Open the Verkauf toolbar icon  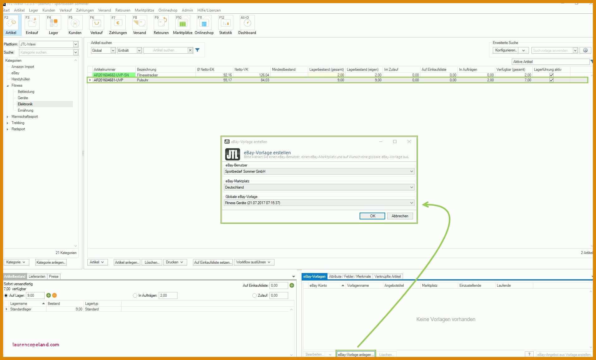(x=96, y=25)
